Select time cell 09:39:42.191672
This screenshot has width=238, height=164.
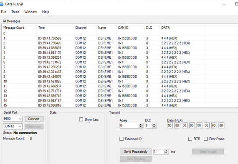pos(50,62)
